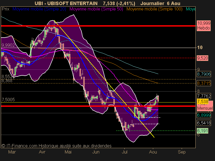This screenshot has width=215, height=161.
Task: Select the 'Prix' legend label
Action: click(5, 9)
